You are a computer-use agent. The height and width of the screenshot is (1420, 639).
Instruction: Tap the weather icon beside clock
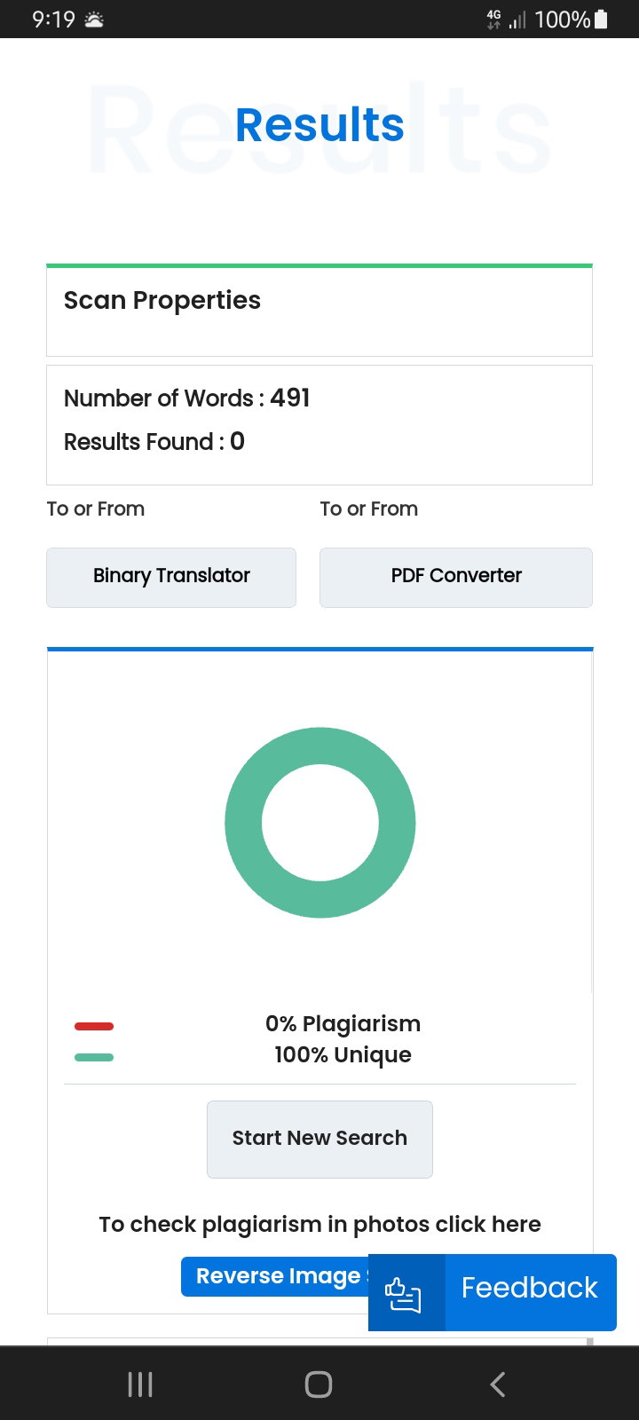[x=93, y=19]
